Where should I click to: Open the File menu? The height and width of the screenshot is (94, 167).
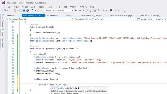(x=3, y=7)
